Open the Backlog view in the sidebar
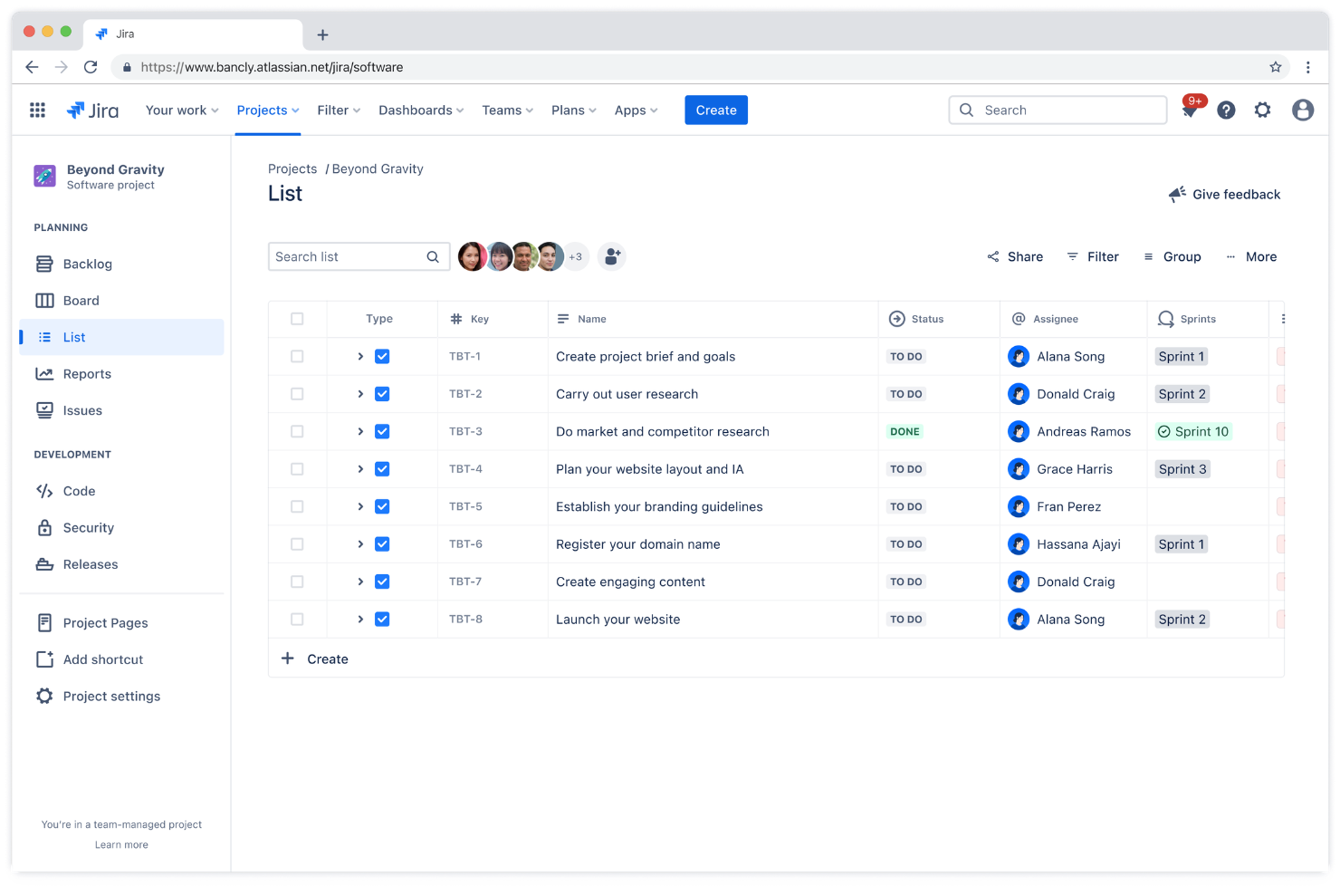This screenshot has height=894, width=1340. [x=86, y=264]
